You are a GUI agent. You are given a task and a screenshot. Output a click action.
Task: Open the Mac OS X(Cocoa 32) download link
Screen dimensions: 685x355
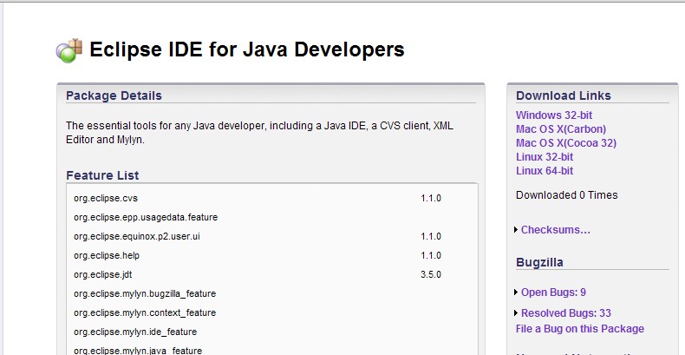pyautogui.click(x=566, y=143)
